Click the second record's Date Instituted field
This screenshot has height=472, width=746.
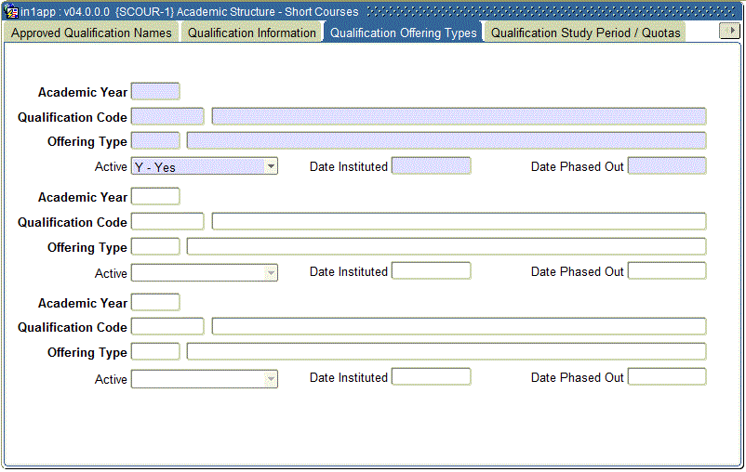431,271
